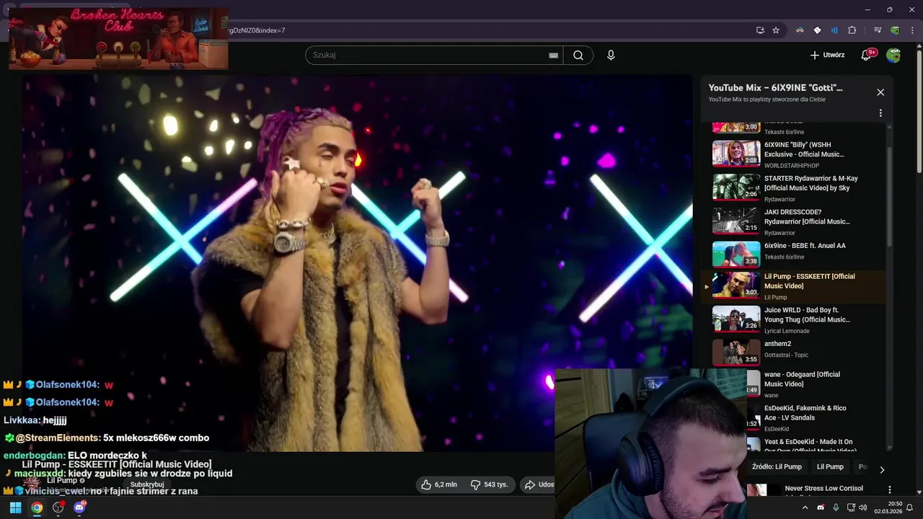Select the Źródło: Lil Pump chip
Image resolution: width=923 pixels, height=519 pixels.
tap(777, 467)
